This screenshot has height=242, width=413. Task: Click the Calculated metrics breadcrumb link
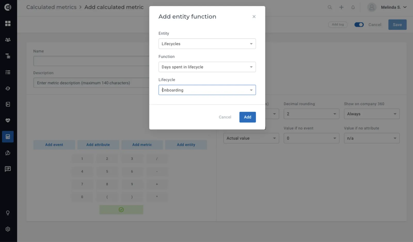pyautogui.click(x=51, y=7)
